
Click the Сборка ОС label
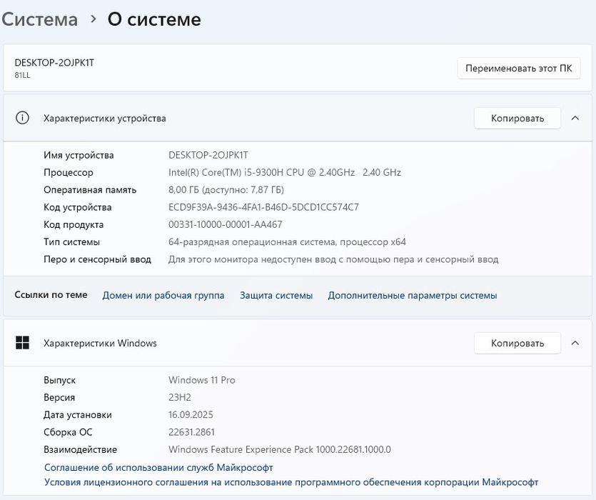click(x=68, y=432)
